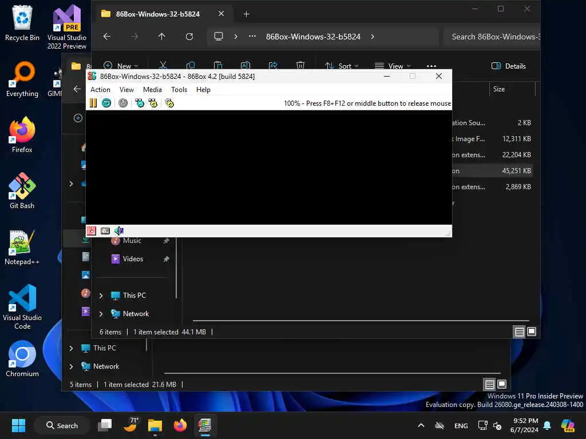Image resolution: width=586 pixels, height=439 pixels.
Task: Add a new tab in File Explorer
Action: 246,14
